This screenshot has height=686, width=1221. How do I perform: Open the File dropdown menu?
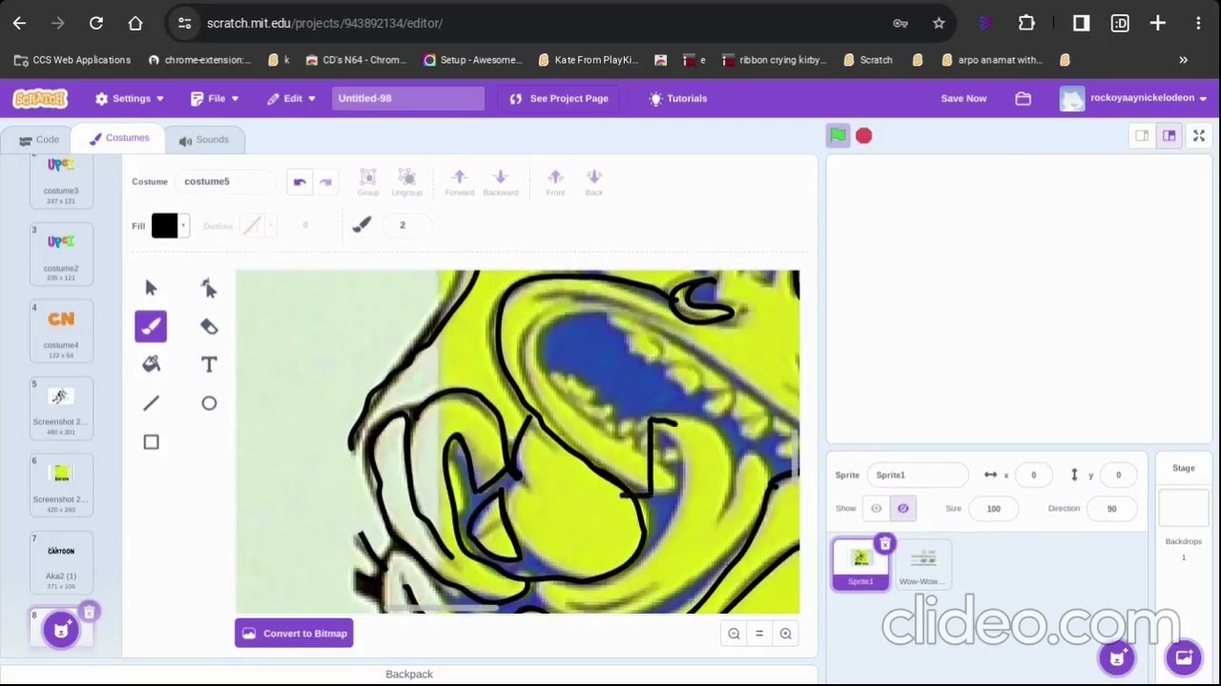pos(215,98)
